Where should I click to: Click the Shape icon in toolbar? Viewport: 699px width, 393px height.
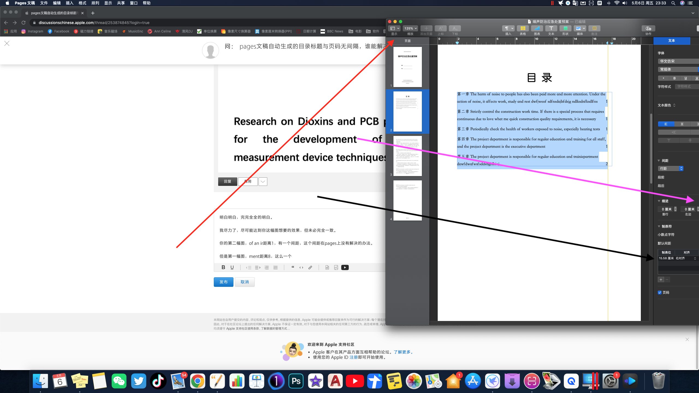[565, 28]
